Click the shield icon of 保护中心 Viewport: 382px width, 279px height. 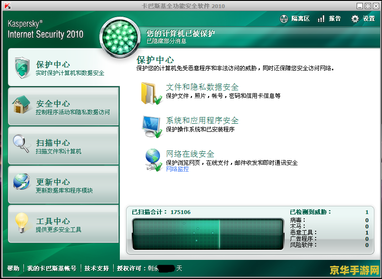point(22,67)
